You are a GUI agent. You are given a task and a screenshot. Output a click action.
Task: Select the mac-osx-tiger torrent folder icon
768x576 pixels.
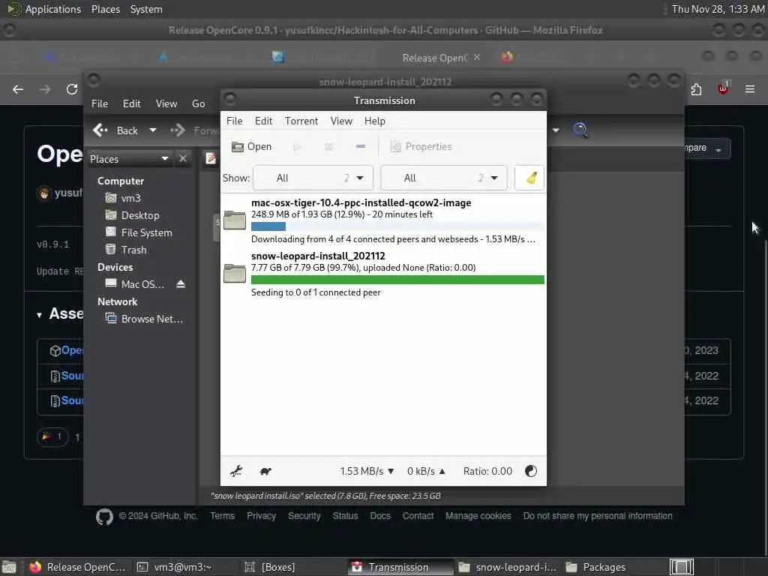tap(235, 220)
